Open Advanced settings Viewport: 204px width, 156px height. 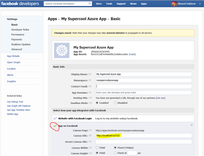click(x=17, y=49)
